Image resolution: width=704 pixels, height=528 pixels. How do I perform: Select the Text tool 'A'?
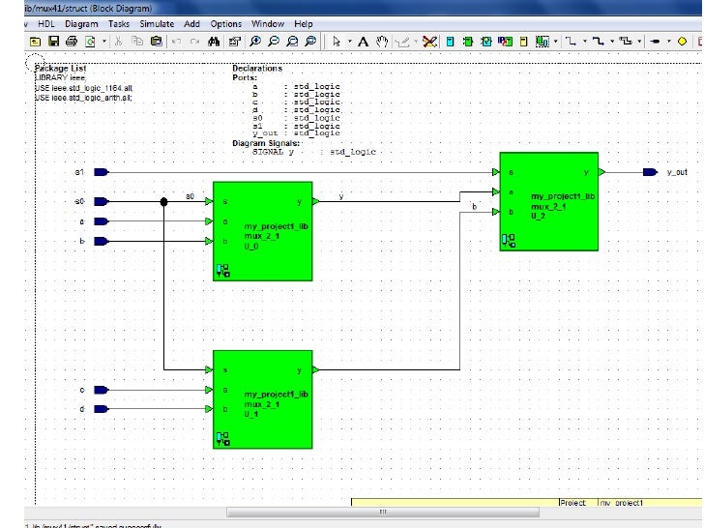[363, 42]
